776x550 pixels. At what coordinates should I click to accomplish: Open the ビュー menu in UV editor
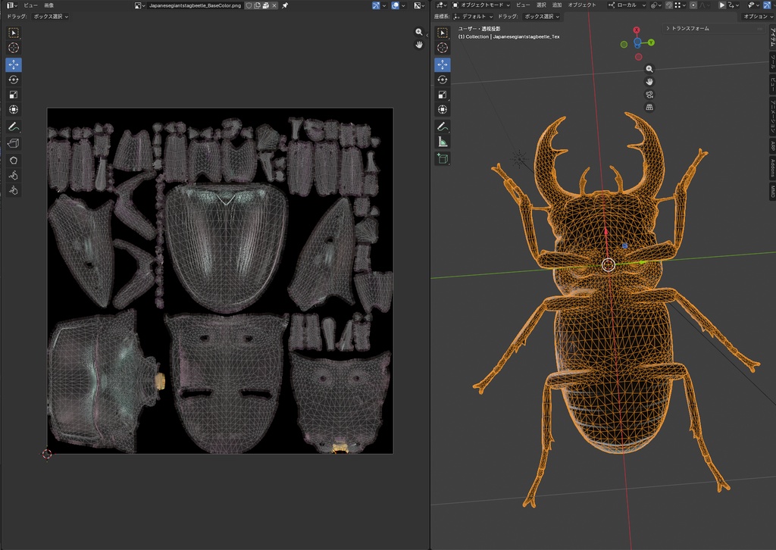coord(30,5)
